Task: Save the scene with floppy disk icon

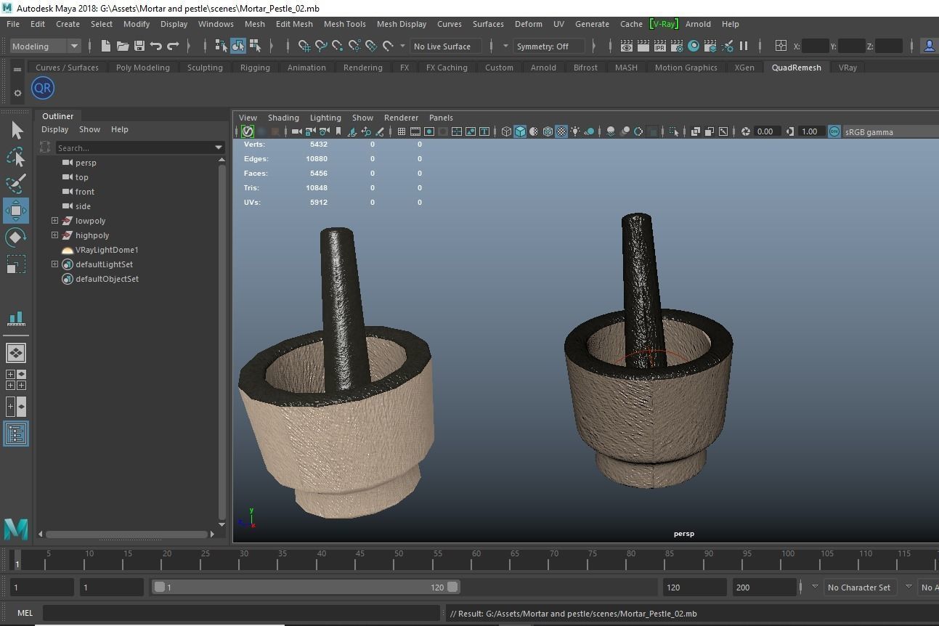Action: pos(139,46)
